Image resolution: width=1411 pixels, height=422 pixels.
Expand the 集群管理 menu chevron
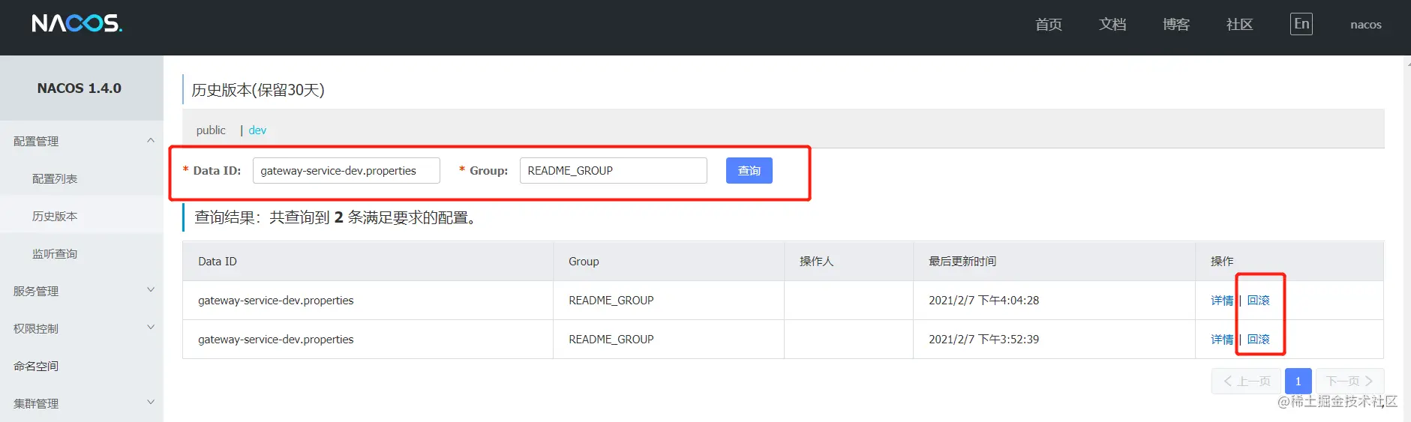click(151, 403)
